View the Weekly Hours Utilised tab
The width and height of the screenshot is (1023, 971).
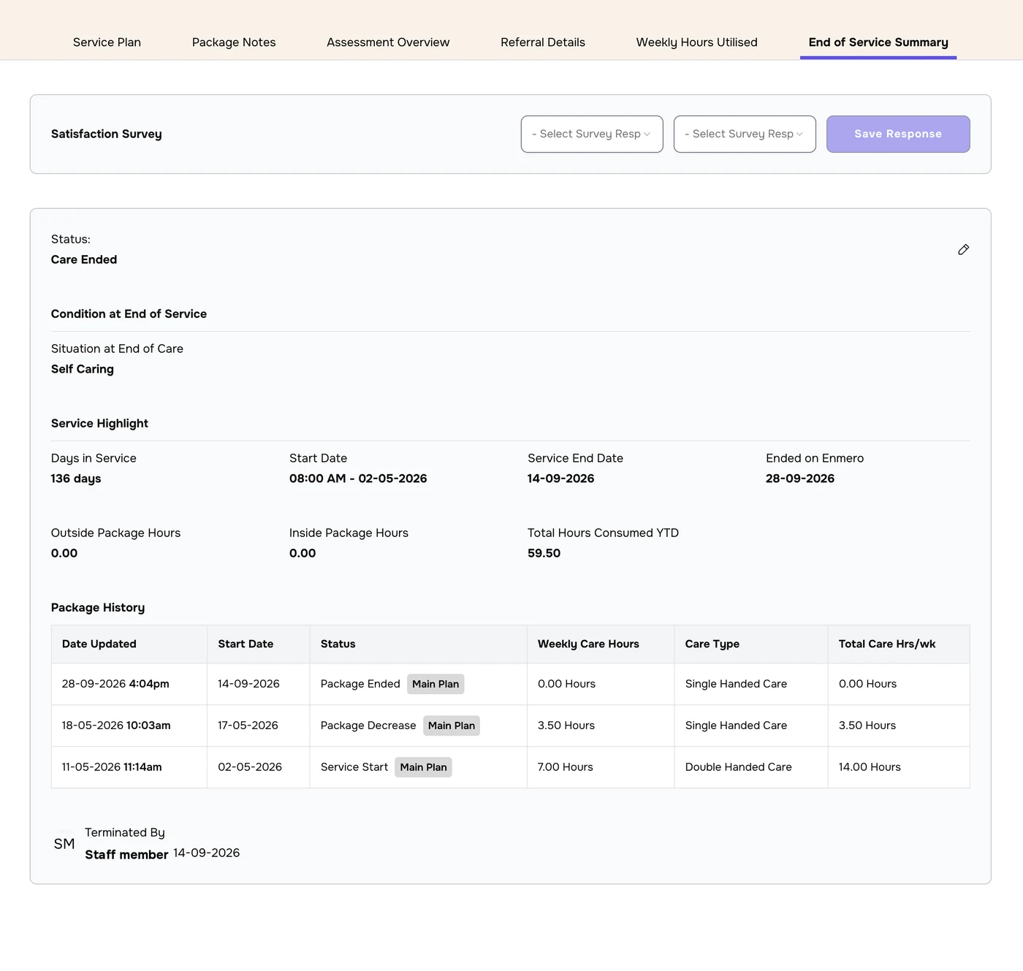click(x=696, y=42)
